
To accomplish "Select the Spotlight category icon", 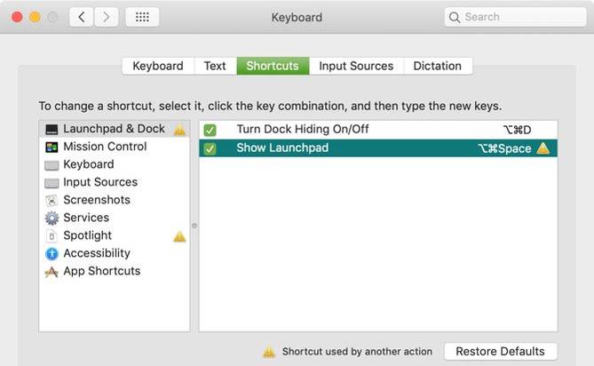I will [x=52, y=235].
